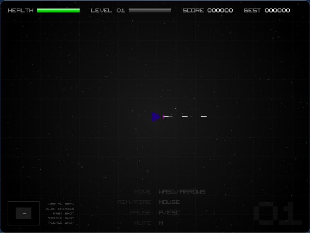
Task: Click the BEST label
Action: point(253,10)
